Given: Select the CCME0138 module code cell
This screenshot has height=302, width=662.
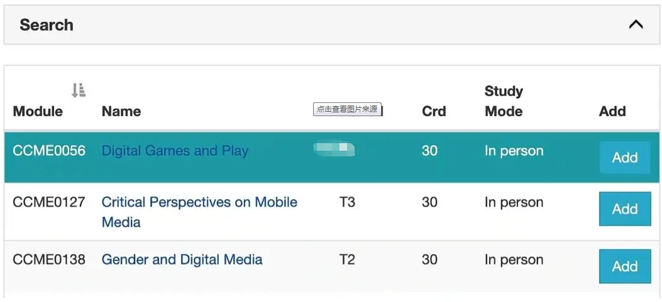Looking at the screenshot, I should 49,259.
